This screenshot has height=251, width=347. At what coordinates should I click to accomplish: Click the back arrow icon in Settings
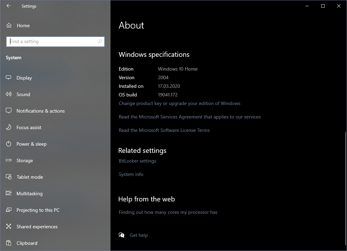pos(9,6)
